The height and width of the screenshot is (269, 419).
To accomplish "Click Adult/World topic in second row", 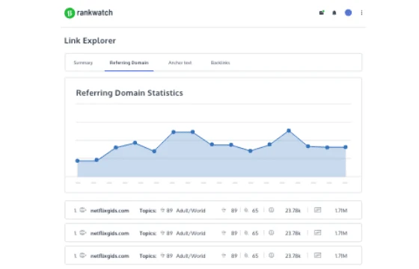I will (191, 233).
